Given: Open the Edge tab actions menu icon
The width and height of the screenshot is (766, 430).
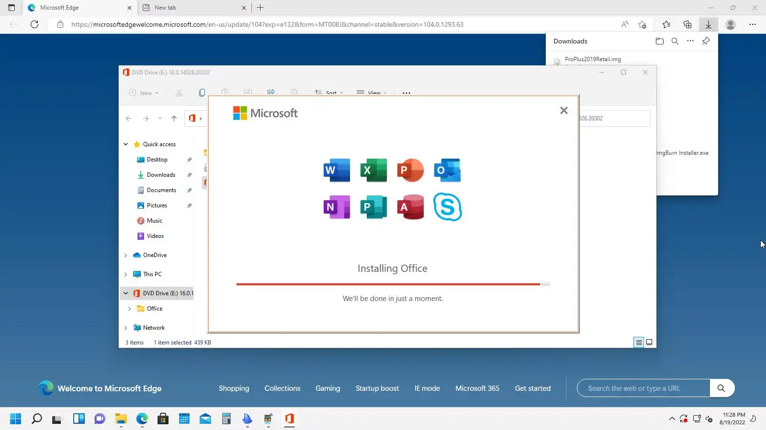Looking at the screenshot, I should 11,8.
